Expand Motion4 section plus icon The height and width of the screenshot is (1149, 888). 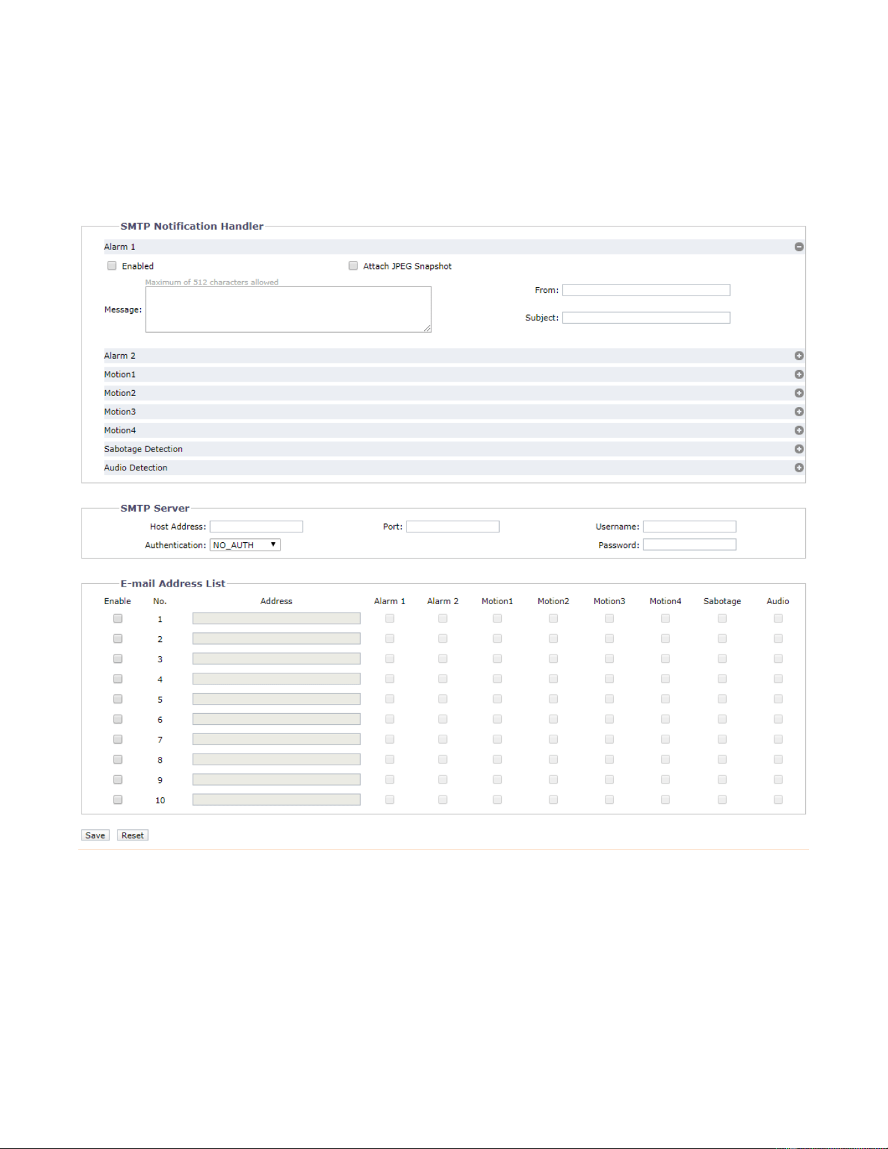(x=799, y=431)
